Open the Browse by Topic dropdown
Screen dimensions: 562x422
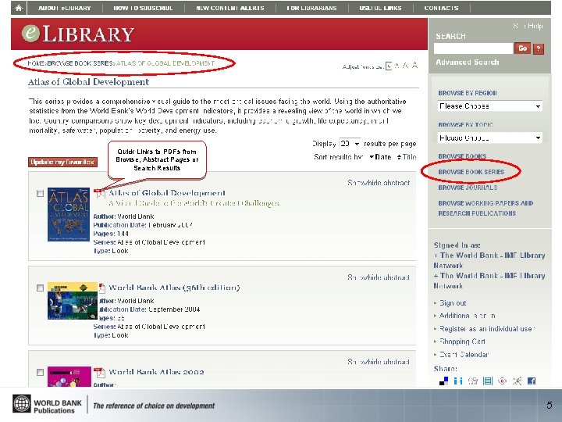coord(489,138)
